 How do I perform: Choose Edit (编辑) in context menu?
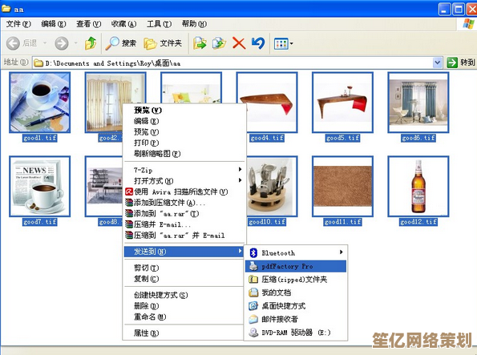pos(184,121)
